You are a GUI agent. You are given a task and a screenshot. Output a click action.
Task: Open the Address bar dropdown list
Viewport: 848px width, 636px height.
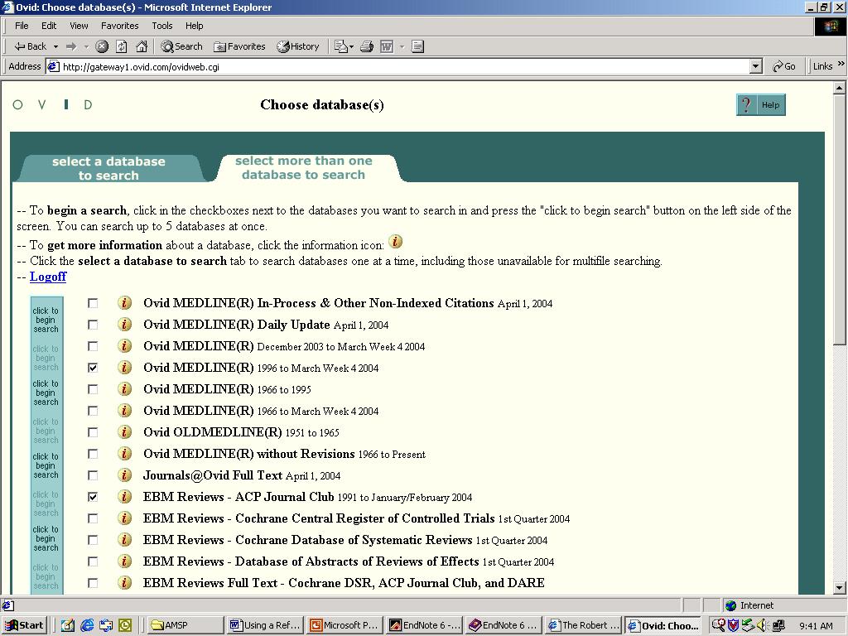tap(757, 66)
